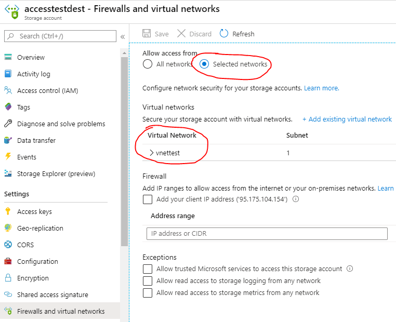396x322 pixels.
Task: Select the All networks radio button
Action: point(148,64)
